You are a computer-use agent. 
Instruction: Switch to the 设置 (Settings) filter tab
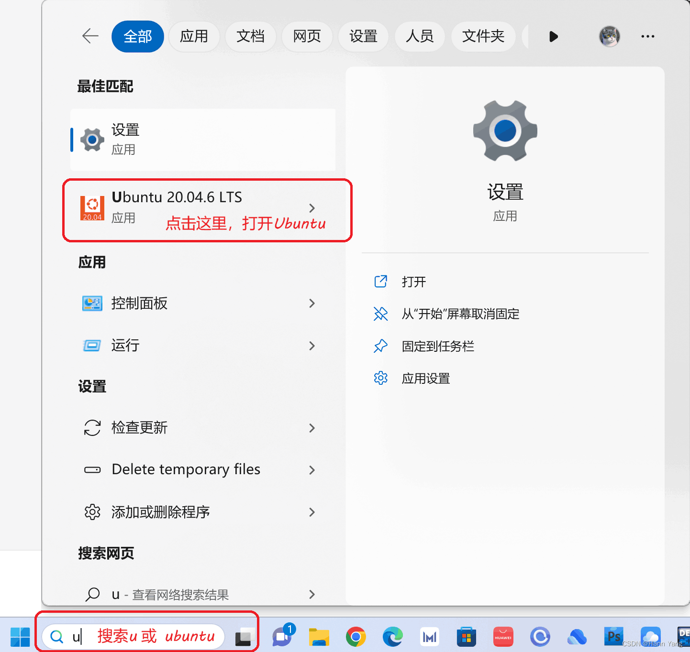(x=363, y=36)
